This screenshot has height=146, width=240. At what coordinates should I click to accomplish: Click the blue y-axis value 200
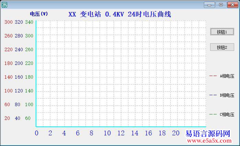point(19,63)
